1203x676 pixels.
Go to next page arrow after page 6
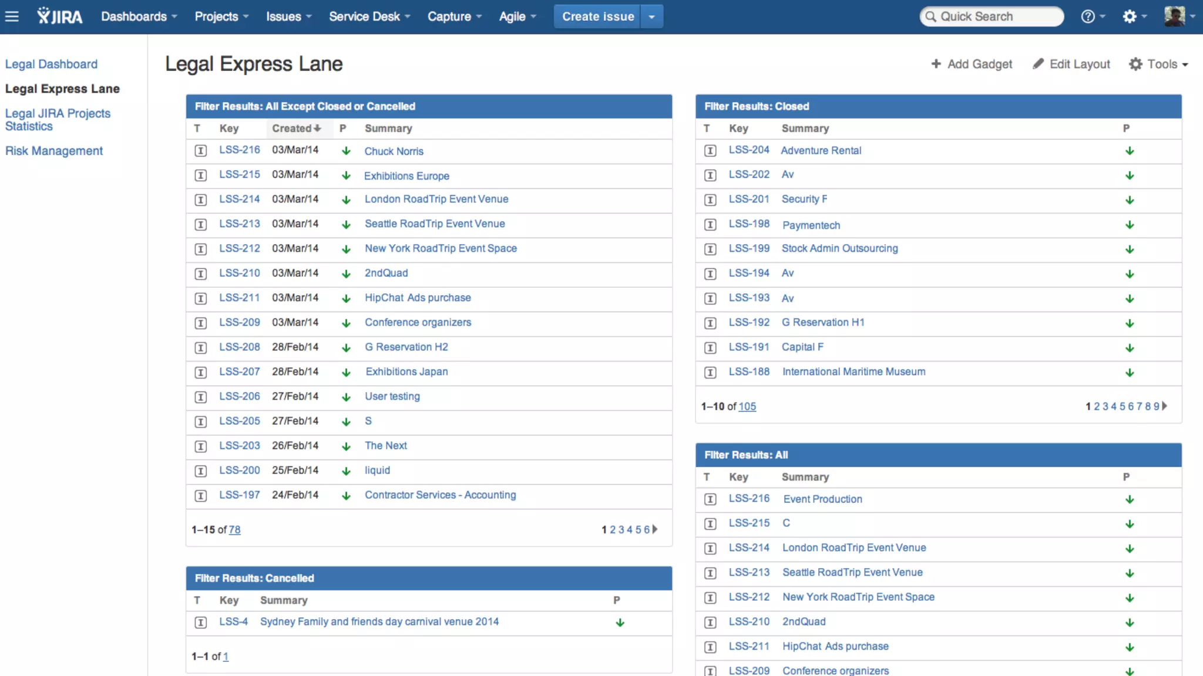pyautogui.click(x=655, y=529)
